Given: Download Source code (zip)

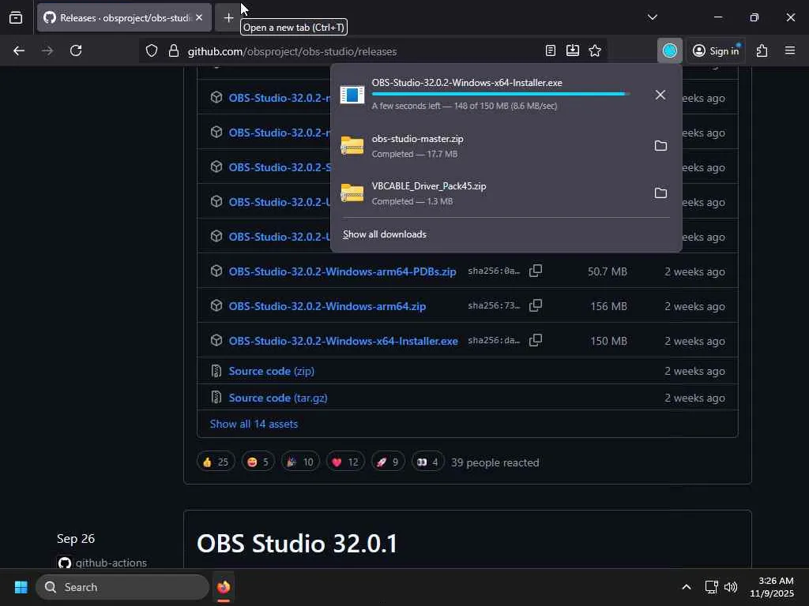Looking at the screenshot, I should coord(272,371).
